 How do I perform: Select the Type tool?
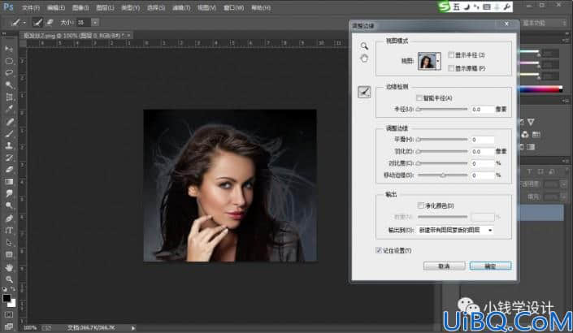9,231
